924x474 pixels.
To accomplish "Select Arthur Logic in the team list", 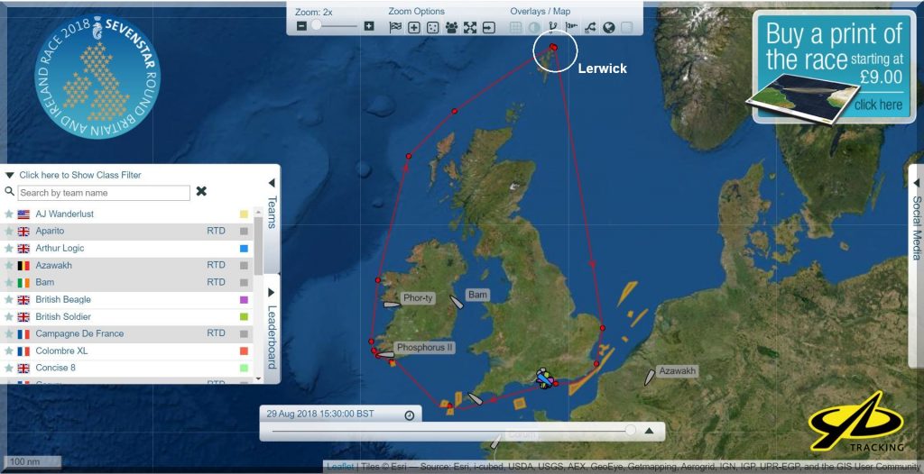I will [x=60, y=249].
